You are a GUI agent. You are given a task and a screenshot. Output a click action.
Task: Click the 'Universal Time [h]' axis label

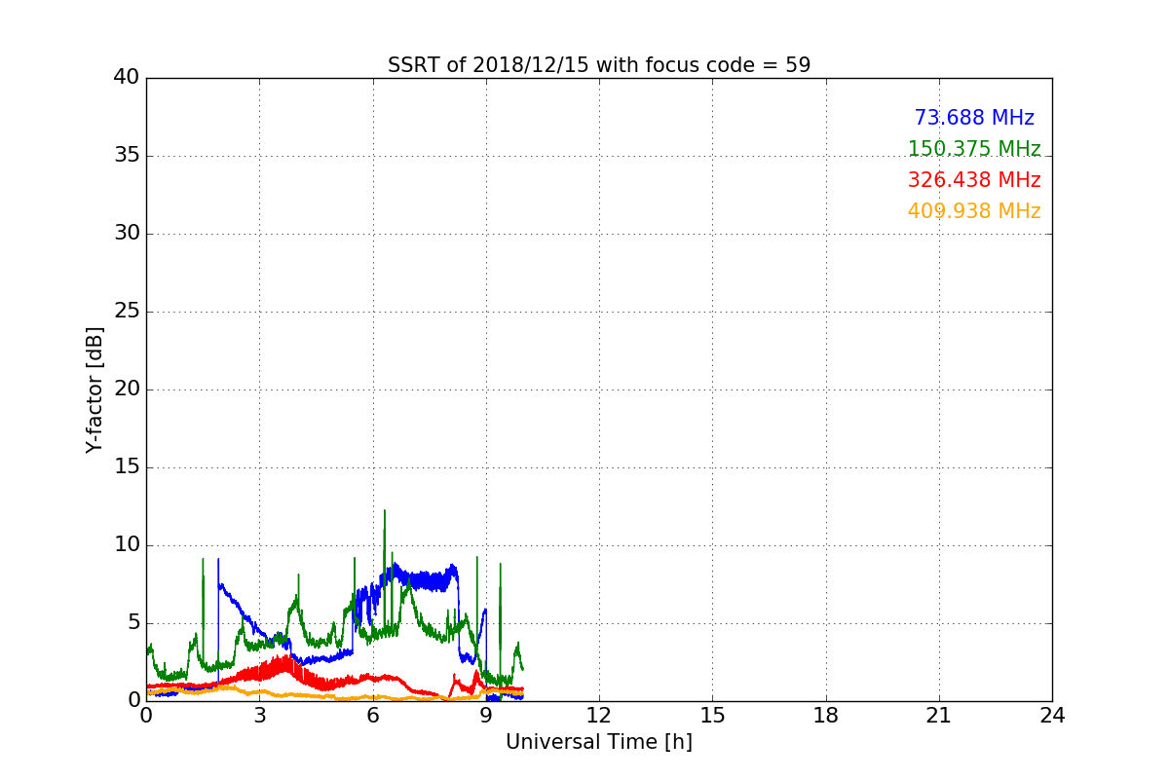pos(599,742)
